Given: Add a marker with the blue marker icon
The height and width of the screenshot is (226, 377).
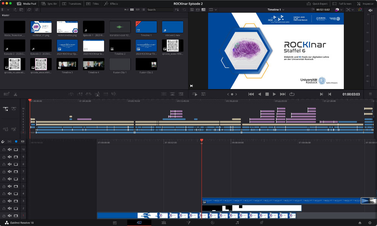Looking at the screenshot, I should point(16,141).
